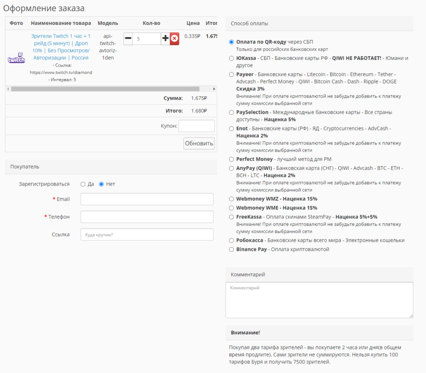The width and height of the screenshot is (426, 373).
Task: Choose Робокасса payment method
Action: point(231,240)
